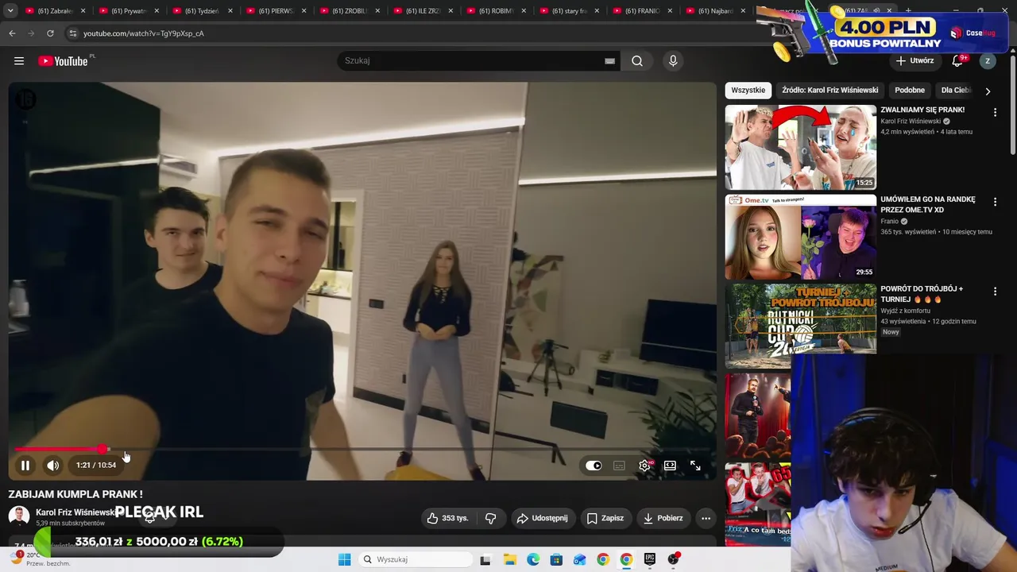Switch to the (61) ROBIMY tab

[x=496, y=11]
